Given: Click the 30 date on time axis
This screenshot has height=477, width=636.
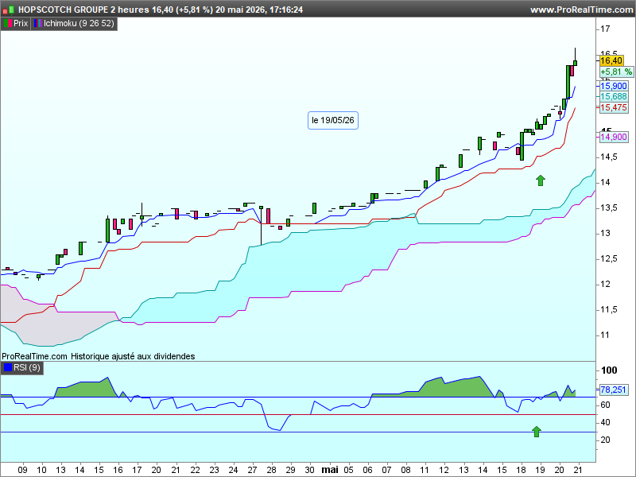Looking at the screenshot, I should point(309,470).
